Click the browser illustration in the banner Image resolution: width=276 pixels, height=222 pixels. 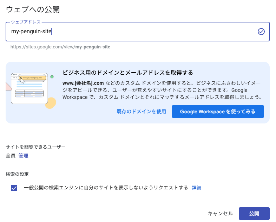(28, 88)
